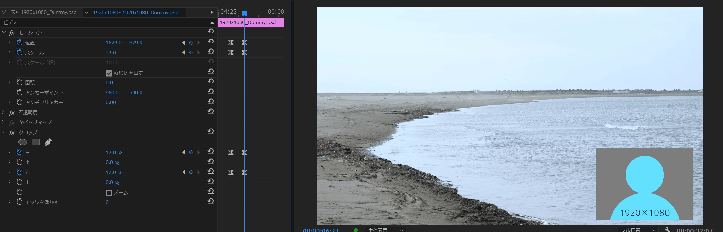Select the 1920x1080 sequence clip tab
723x232 pixels.
[x=136, y=13]
